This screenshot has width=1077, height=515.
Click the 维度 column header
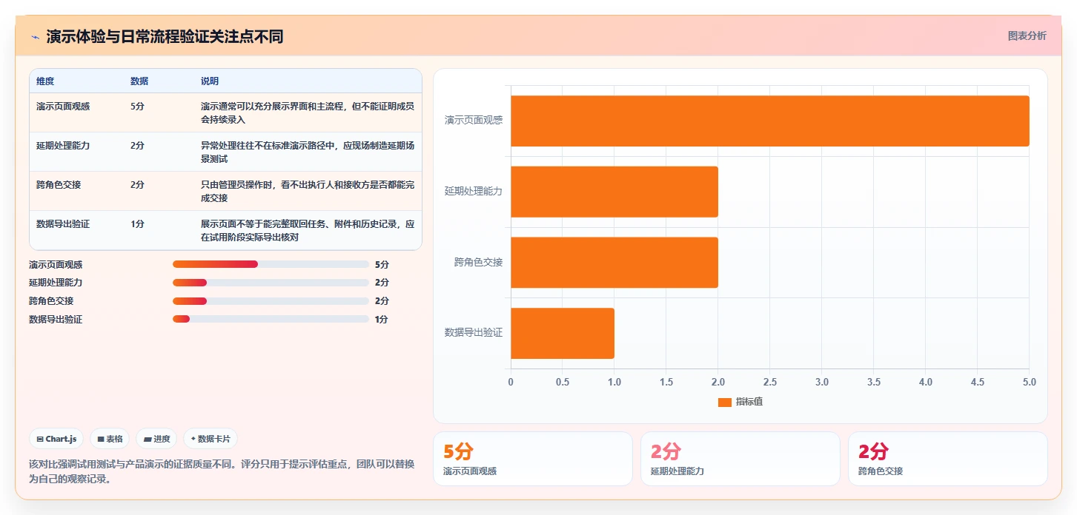45,81
